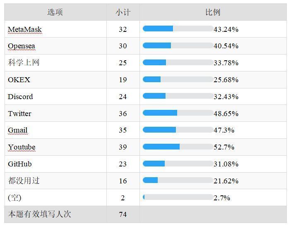
Task: Click the Twitter 48.65% progress bar
Action: click(x=178, y=113)
